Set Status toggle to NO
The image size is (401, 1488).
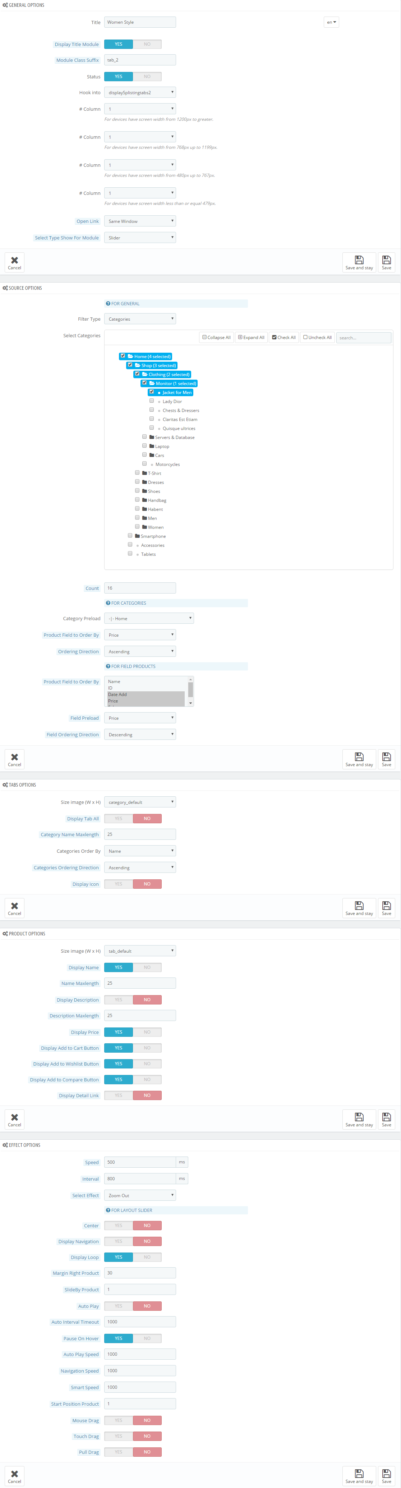pyautogui.click(x=147, y=76)
